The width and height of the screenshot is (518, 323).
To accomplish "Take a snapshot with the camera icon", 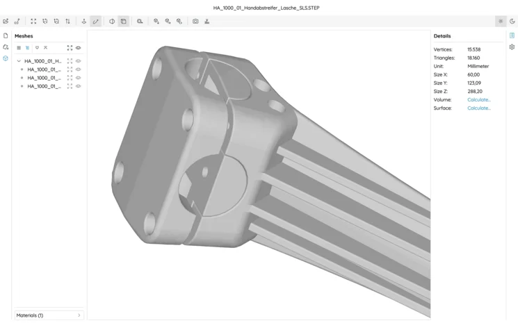I will coord(195,22).
